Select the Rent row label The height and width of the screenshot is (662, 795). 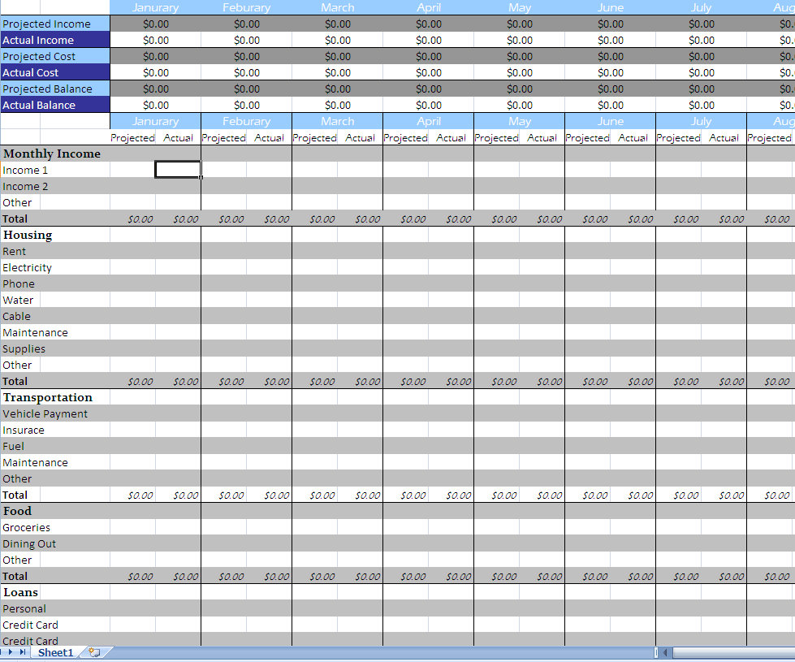coord(14,251)
